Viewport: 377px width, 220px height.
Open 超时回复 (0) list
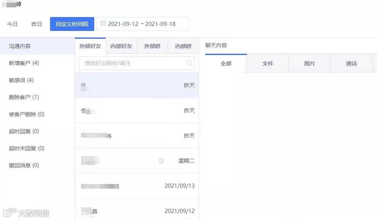coord(24,131)
